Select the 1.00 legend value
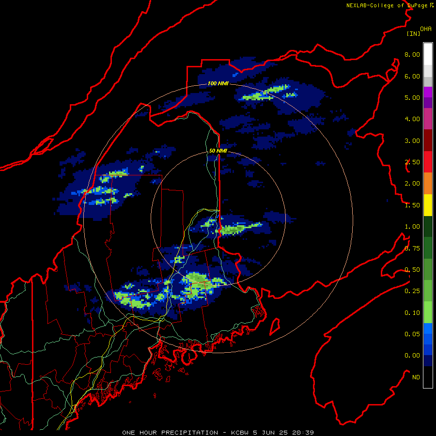 click(x=412, y=227)
